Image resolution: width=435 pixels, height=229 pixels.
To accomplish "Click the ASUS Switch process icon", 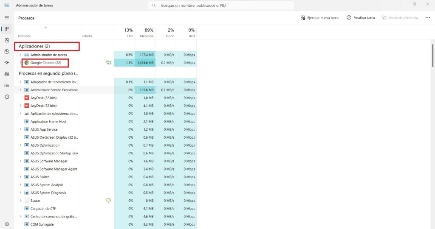I will 27,177.
